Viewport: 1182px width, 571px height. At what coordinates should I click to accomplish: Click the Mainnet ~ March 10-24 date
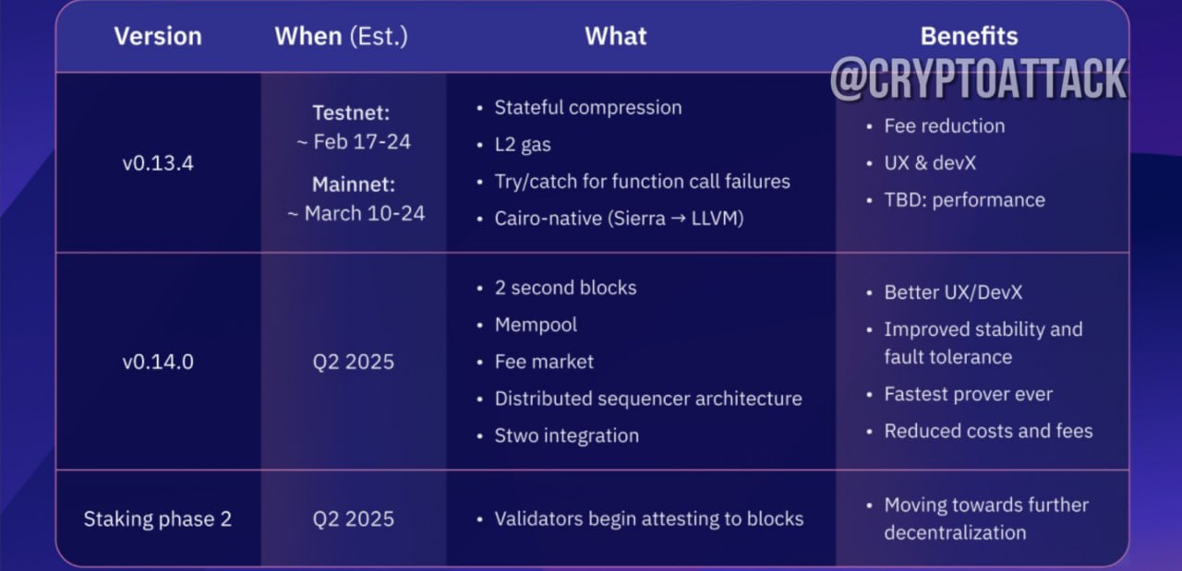point(355,197)
